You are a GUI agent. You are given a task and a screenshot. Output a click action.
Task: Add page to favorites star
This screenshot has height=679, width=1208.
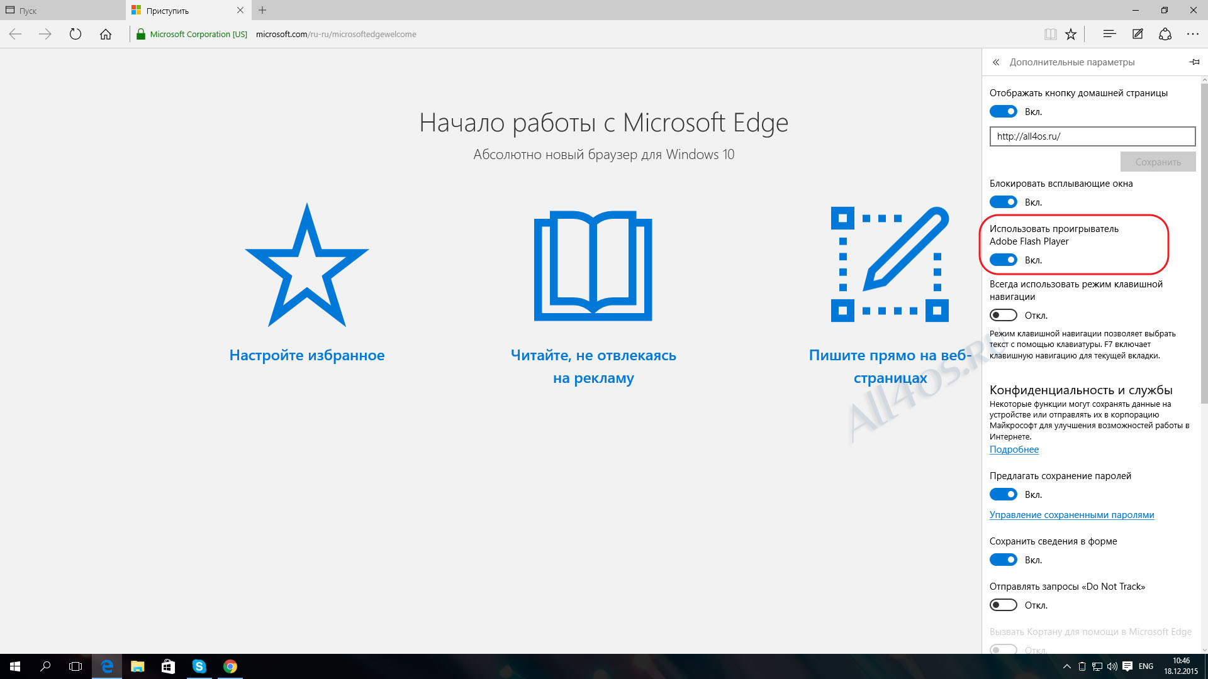1071,35
